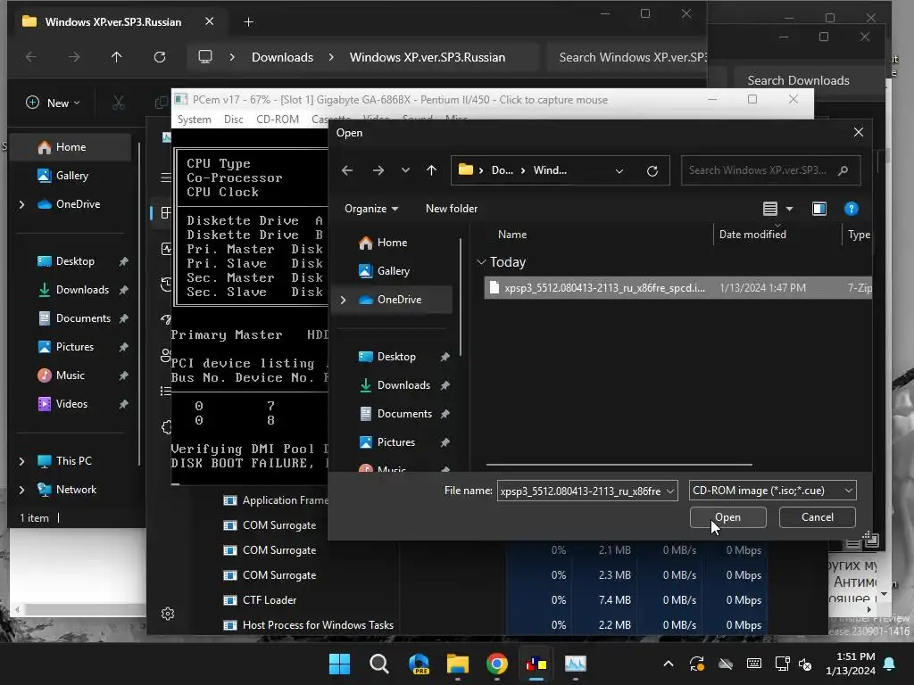914x685 pixels.
Task: Open recent locations chevron in dialog
Action: (x=405, y=170)
